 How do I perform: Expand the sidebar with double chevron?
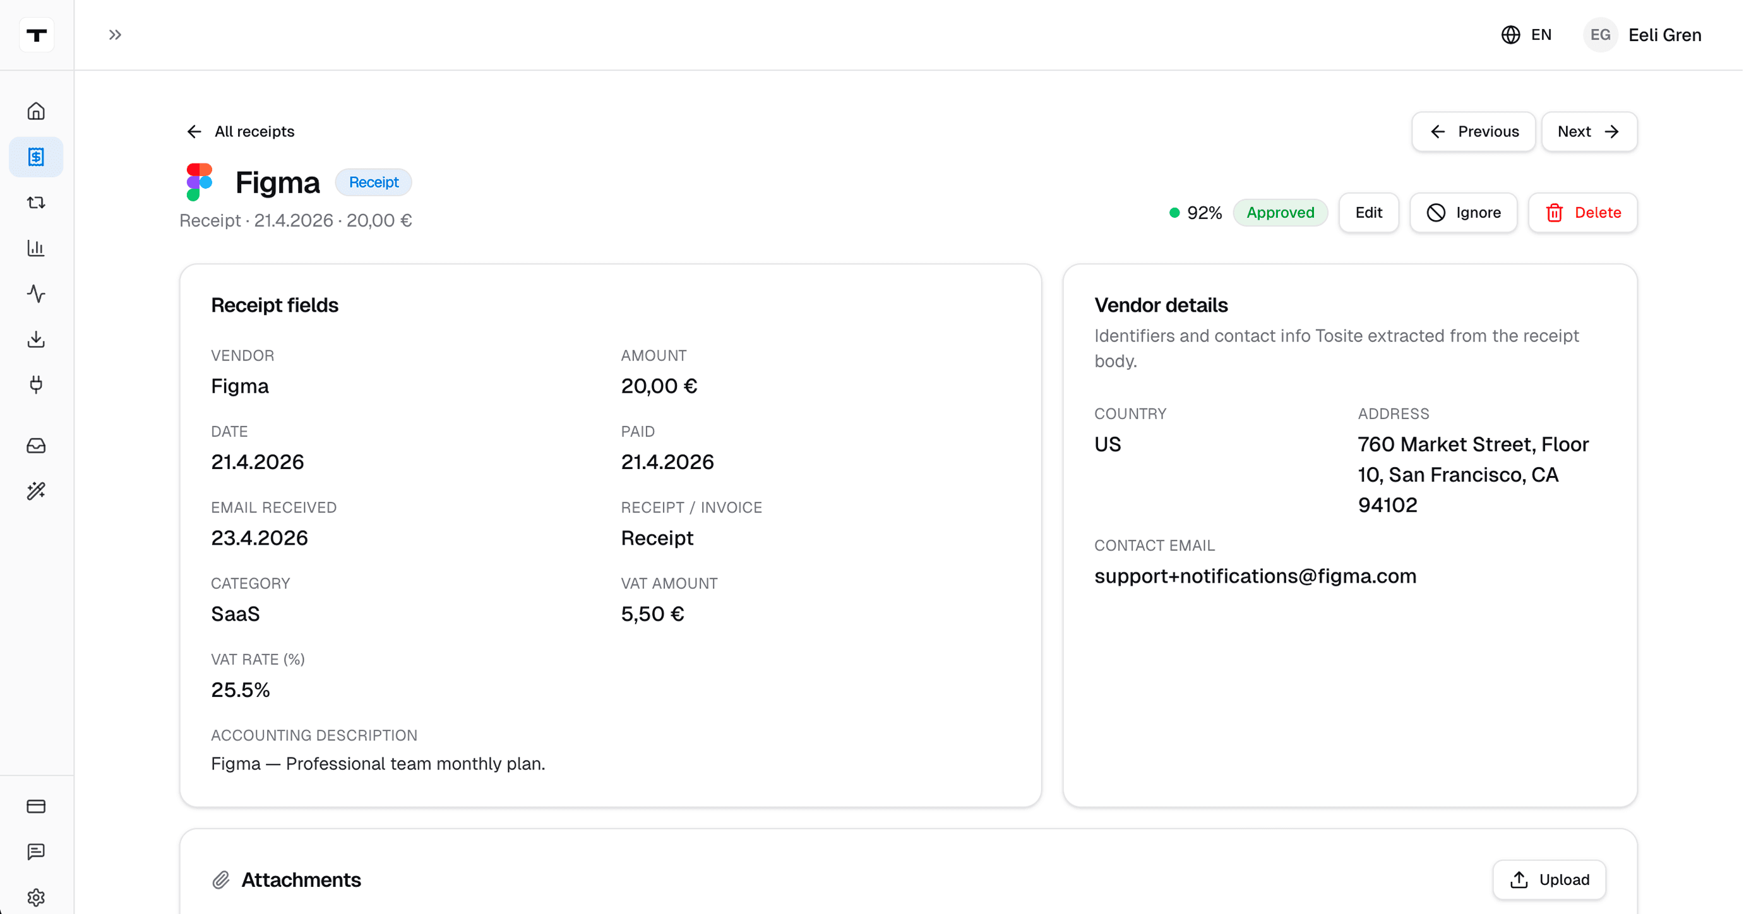pos(115,35)
